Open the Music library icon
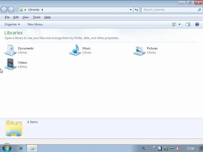 tap(75, 50)
